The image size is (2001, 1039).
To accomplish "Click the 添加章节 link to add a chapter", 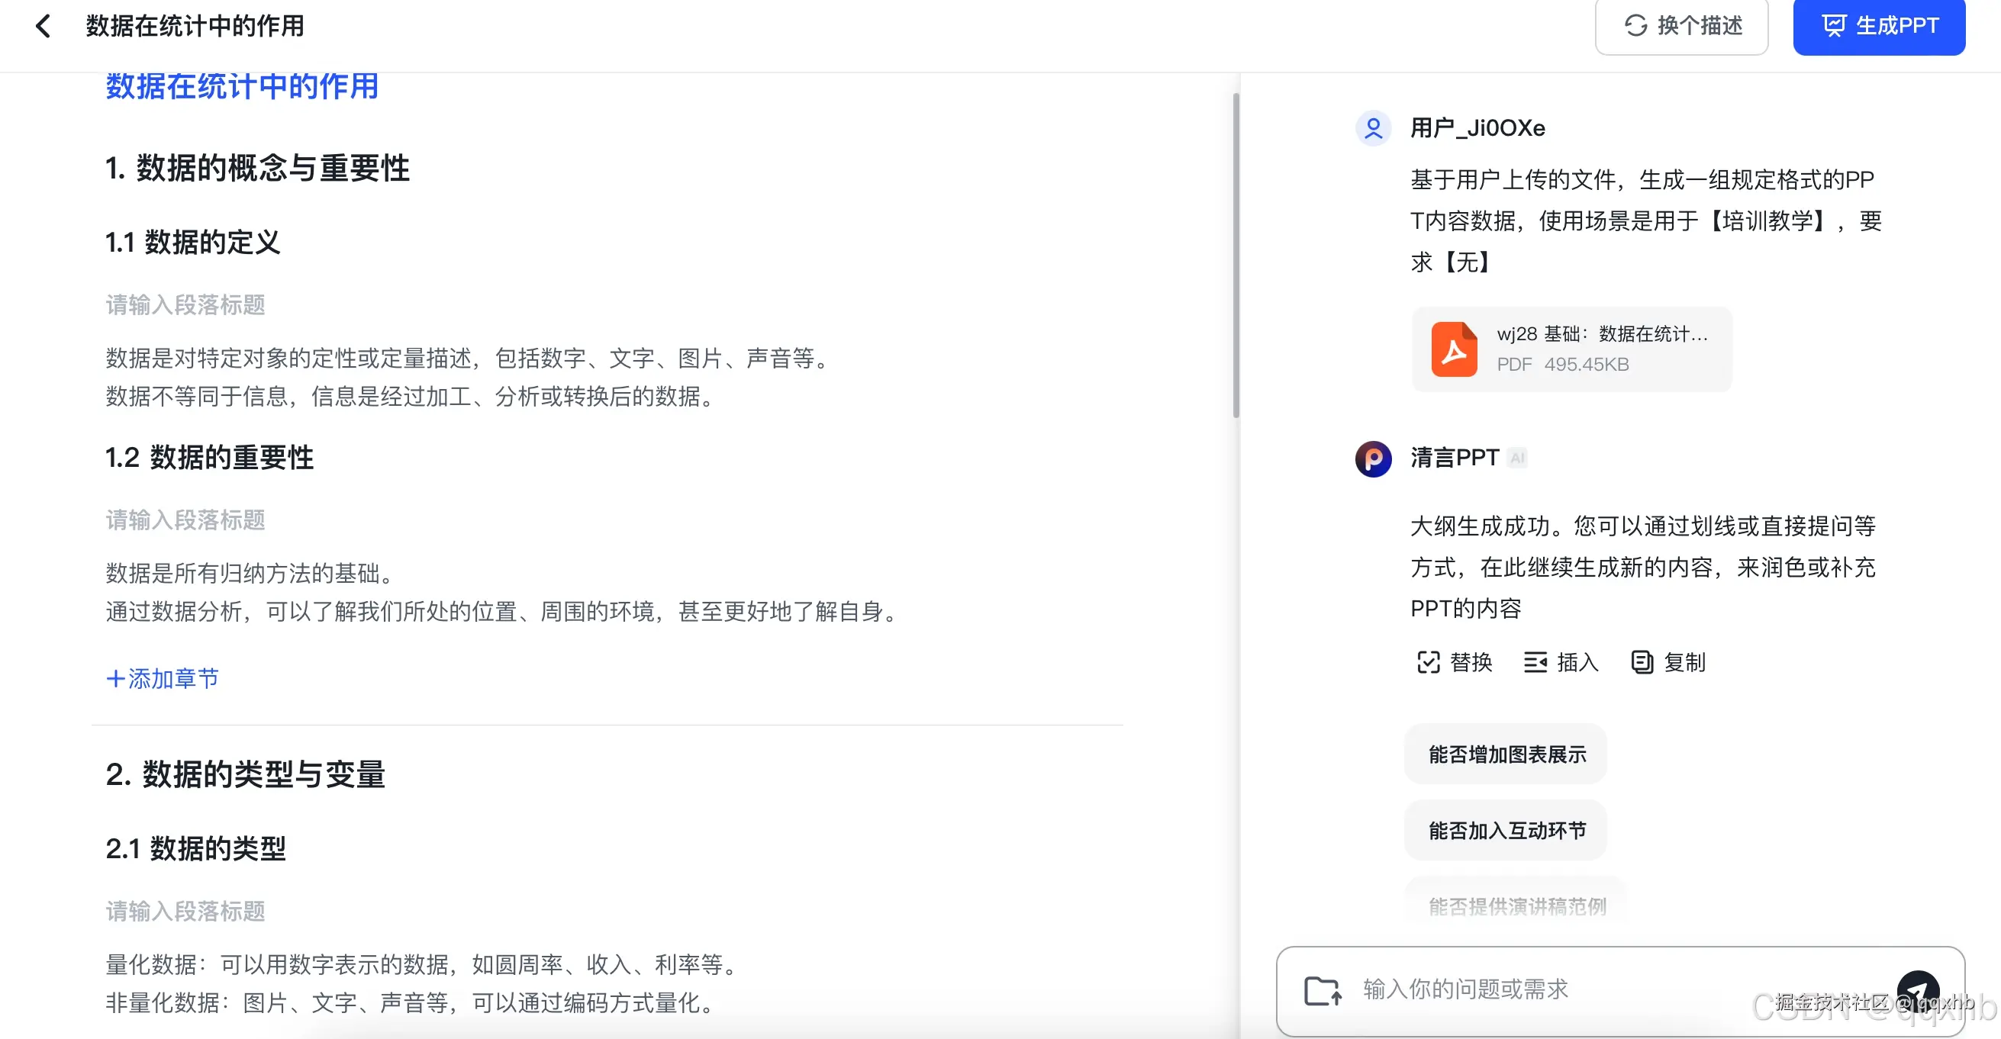I will pyautogui.click(x=162, y=679).
